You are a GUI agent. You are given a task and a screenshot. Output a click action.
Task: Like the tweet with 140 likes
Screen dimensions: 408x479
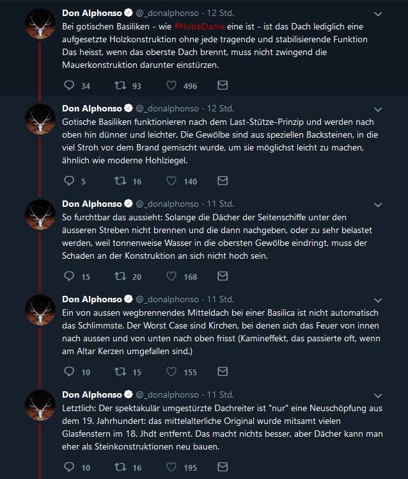tap(171, 181)
